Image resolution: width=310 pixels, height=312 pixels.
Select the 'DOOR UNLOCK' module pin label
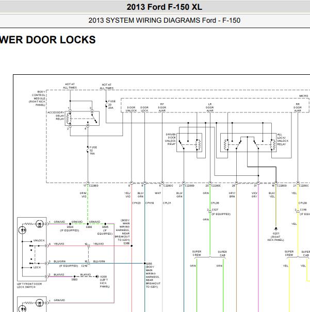[131, 109]
